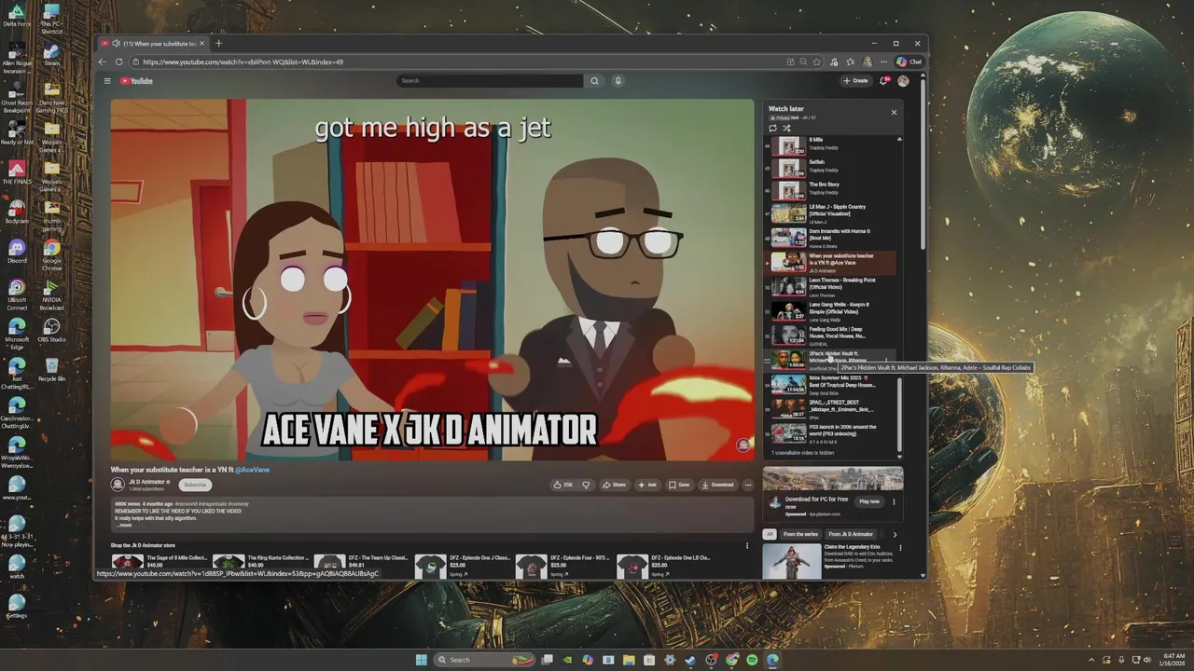Open the Edge settings and more ellipsis
Viewport: 1194px width, 671px height.
coord(882,62)
